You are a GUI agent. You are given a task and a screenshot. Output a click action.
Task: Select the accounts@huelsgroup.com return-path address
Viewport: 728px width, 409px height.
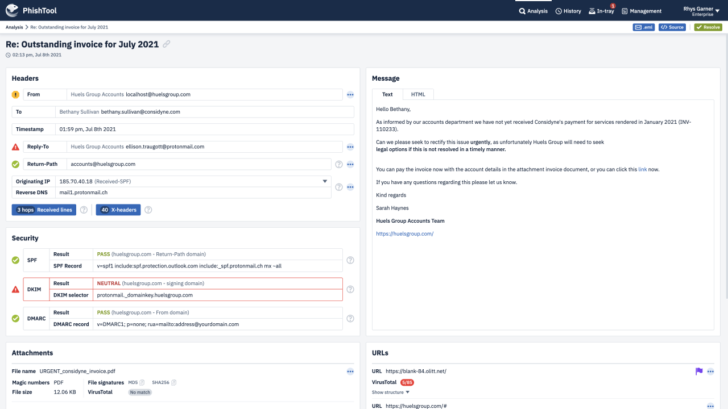click(103, 164)
